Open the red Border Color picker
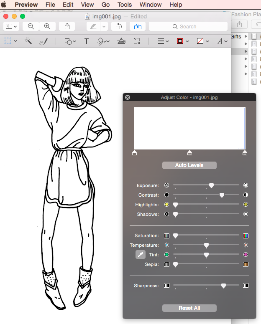The width and height of the screenshot is (261, 324). click(183, 41)
